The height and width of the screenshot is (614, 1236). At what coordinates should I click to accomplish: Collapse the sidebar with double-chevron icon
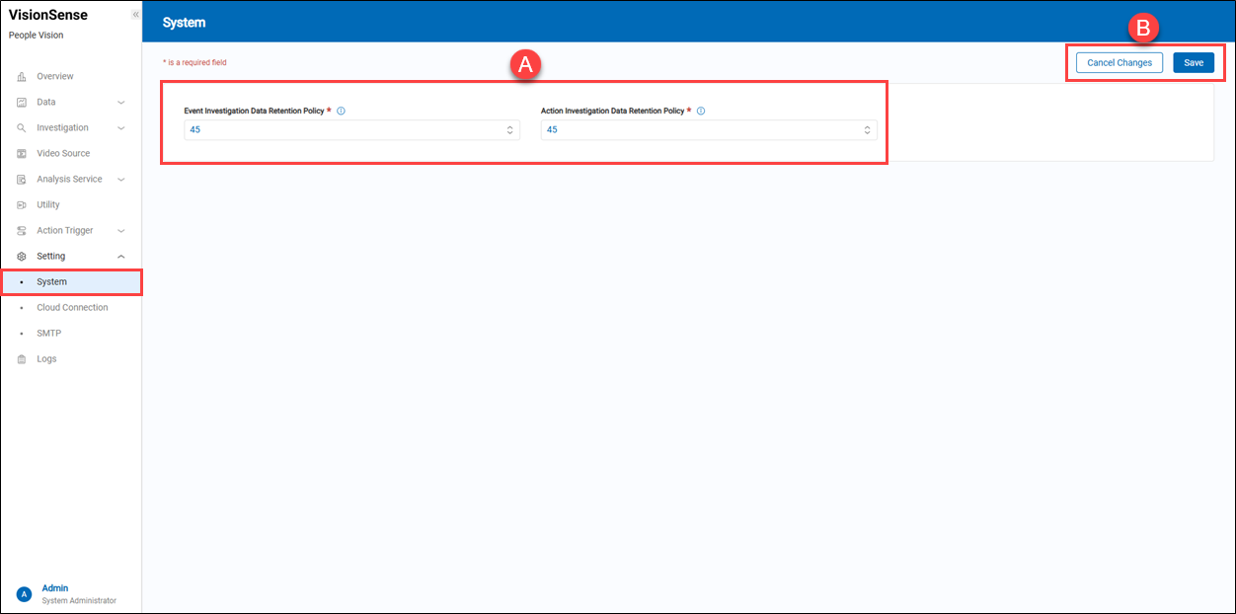point(135,15)
